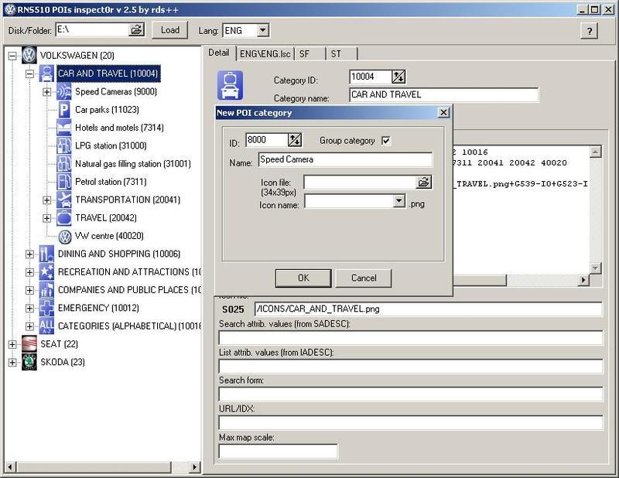The width and height of the screenshot is (619, 478).
Task: Expand the SKODA (23) node
Action: point(12,362)
